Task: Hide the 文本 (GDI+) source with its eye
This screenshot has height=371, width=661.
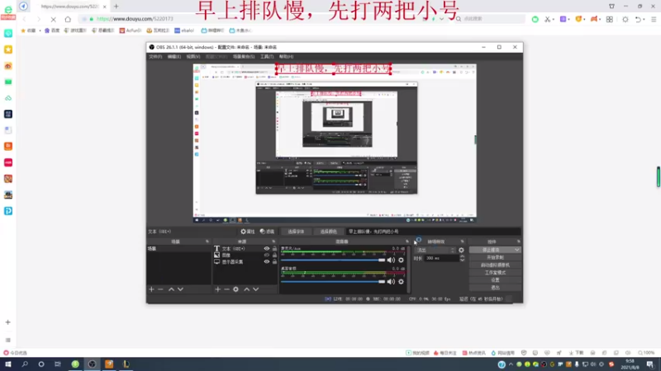Action: [x=266, y=249]
